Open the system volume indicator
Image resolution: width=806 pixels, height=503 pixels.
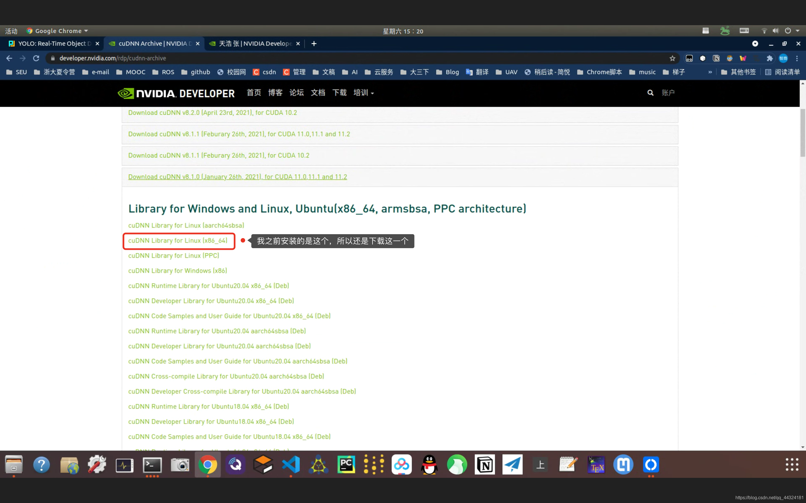776,31
